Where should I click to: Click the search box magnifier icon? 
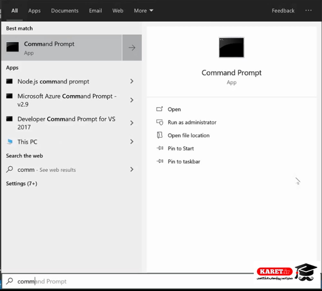pos(9,281)
